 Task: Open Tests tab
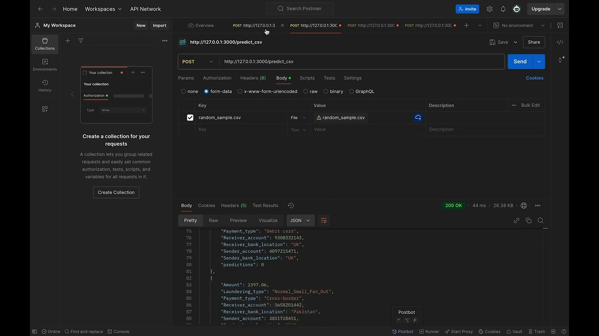tap(329, 78)
